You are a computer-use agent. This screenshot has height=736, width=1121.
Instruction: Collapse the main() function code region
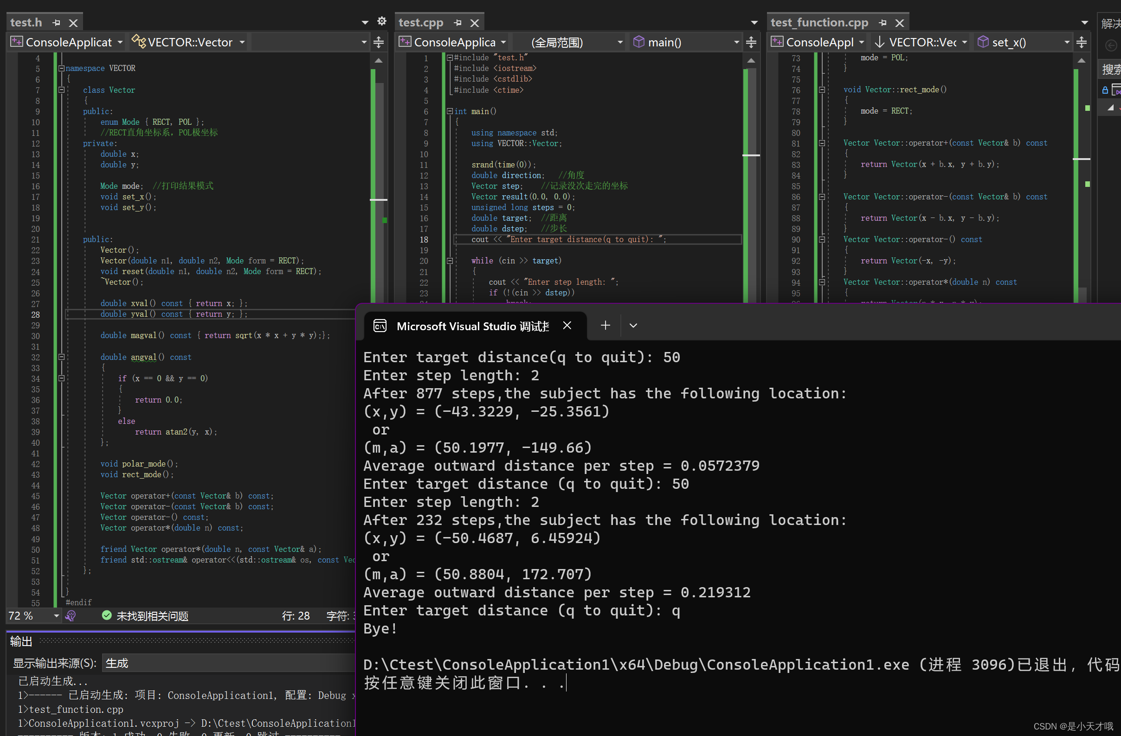pos(450,111)
